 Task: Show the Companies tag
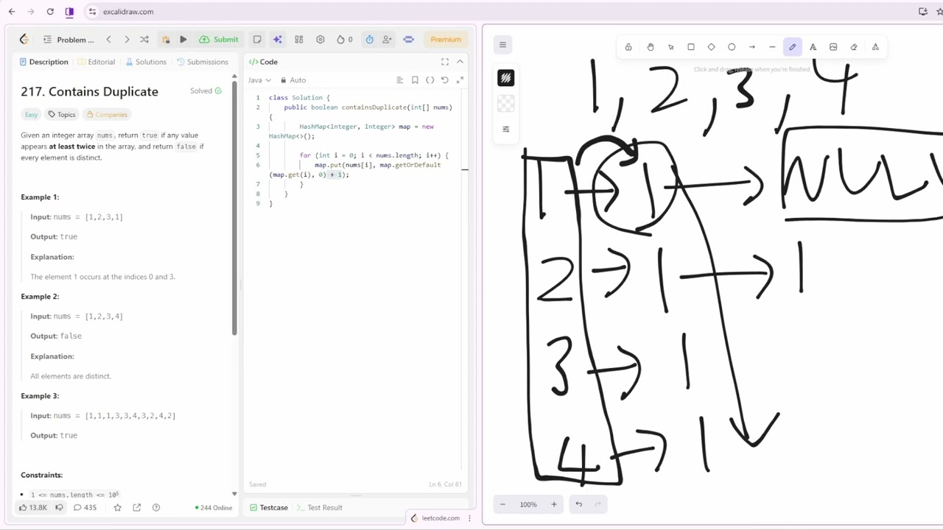point(107,114)
